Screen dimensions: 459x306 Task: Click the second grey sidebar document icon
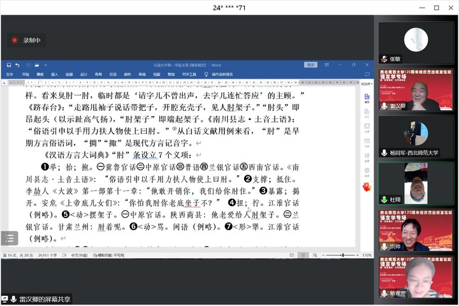point(367,113)
